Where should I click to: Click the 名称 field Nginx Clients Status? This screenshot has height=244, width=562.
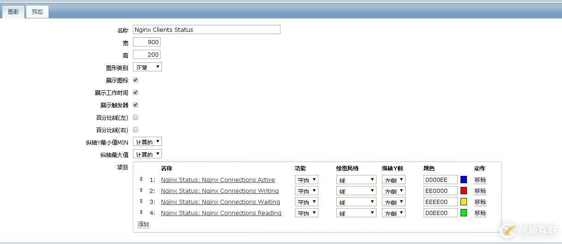coord(206,29)
